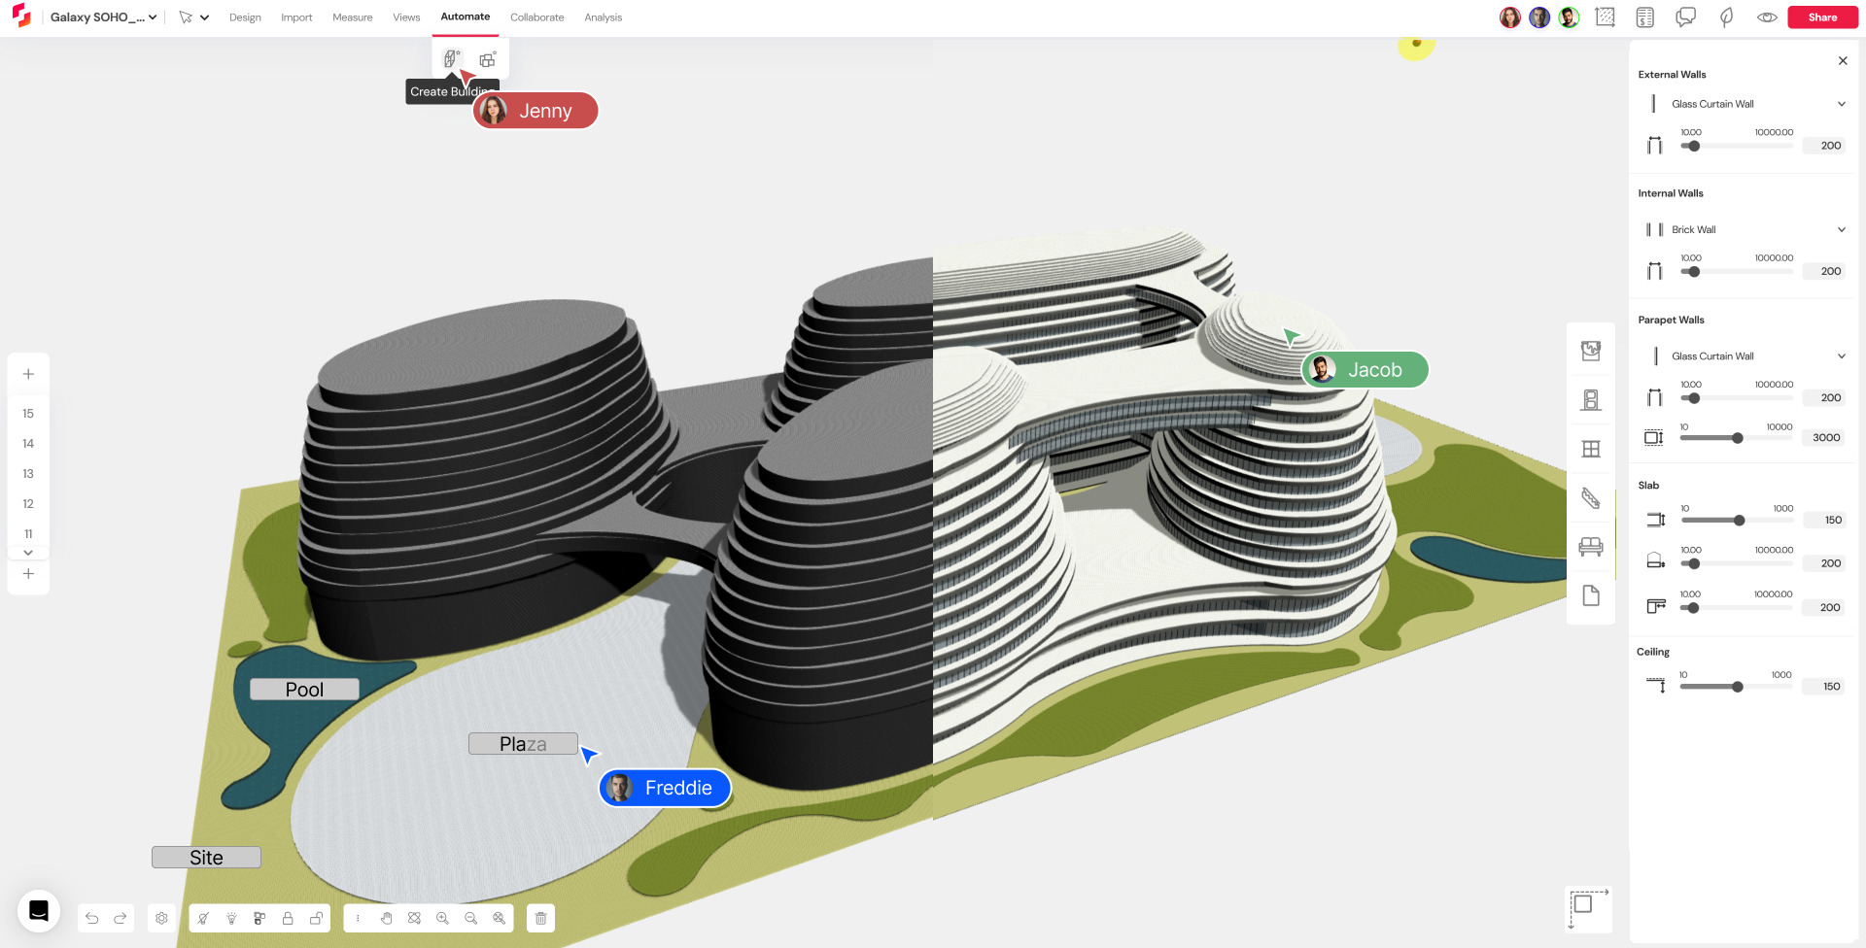Select the Orbit tool
The width and height of the screenshot is (1866, 948).
(415, 918)
